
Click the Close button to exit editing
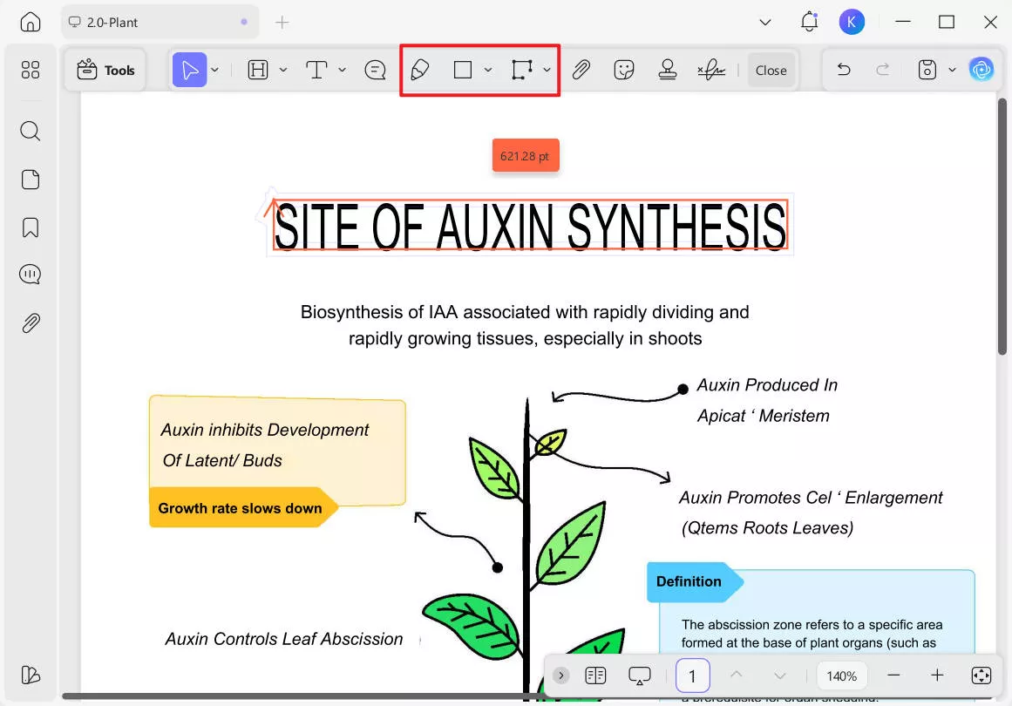pos(771,70)
